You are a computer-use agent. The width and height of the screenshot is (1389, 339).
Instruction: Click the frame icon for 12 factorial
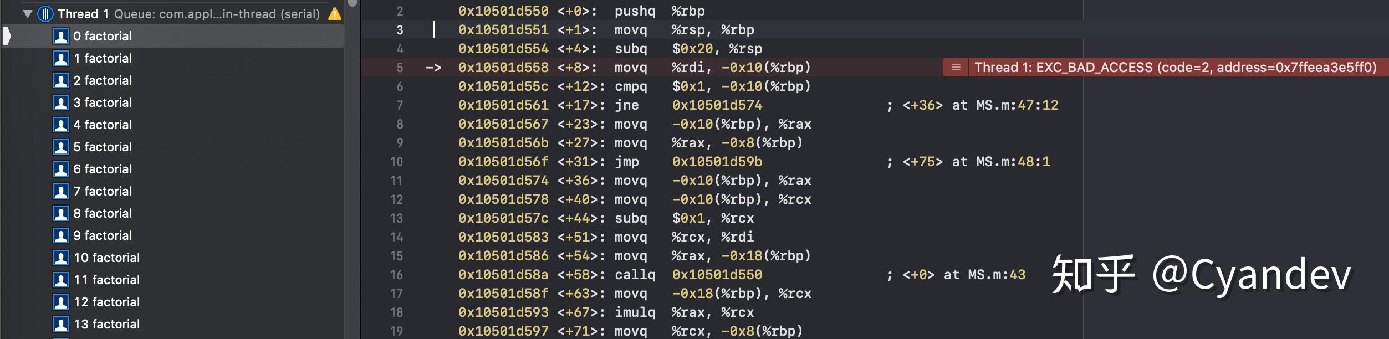[60, 302]
